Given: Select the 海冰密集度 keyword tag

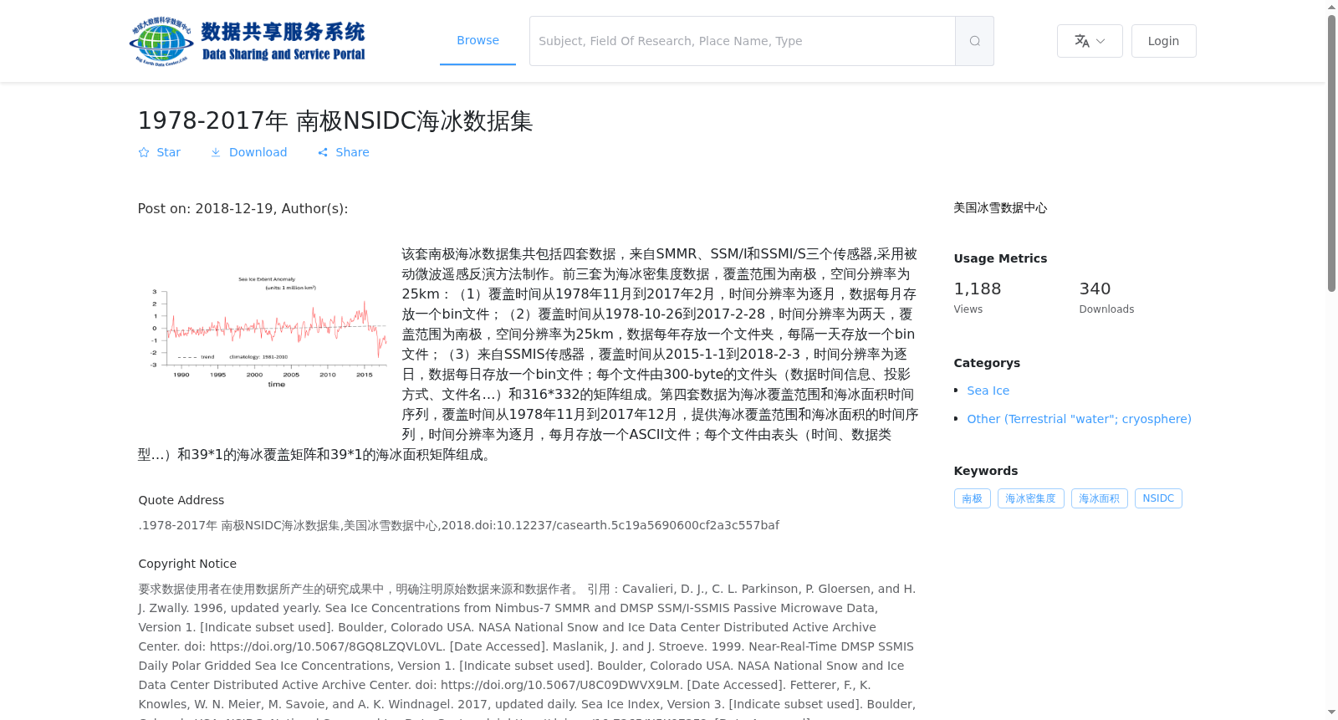Looking at the screenshot, I should [x=1030, y=498].
